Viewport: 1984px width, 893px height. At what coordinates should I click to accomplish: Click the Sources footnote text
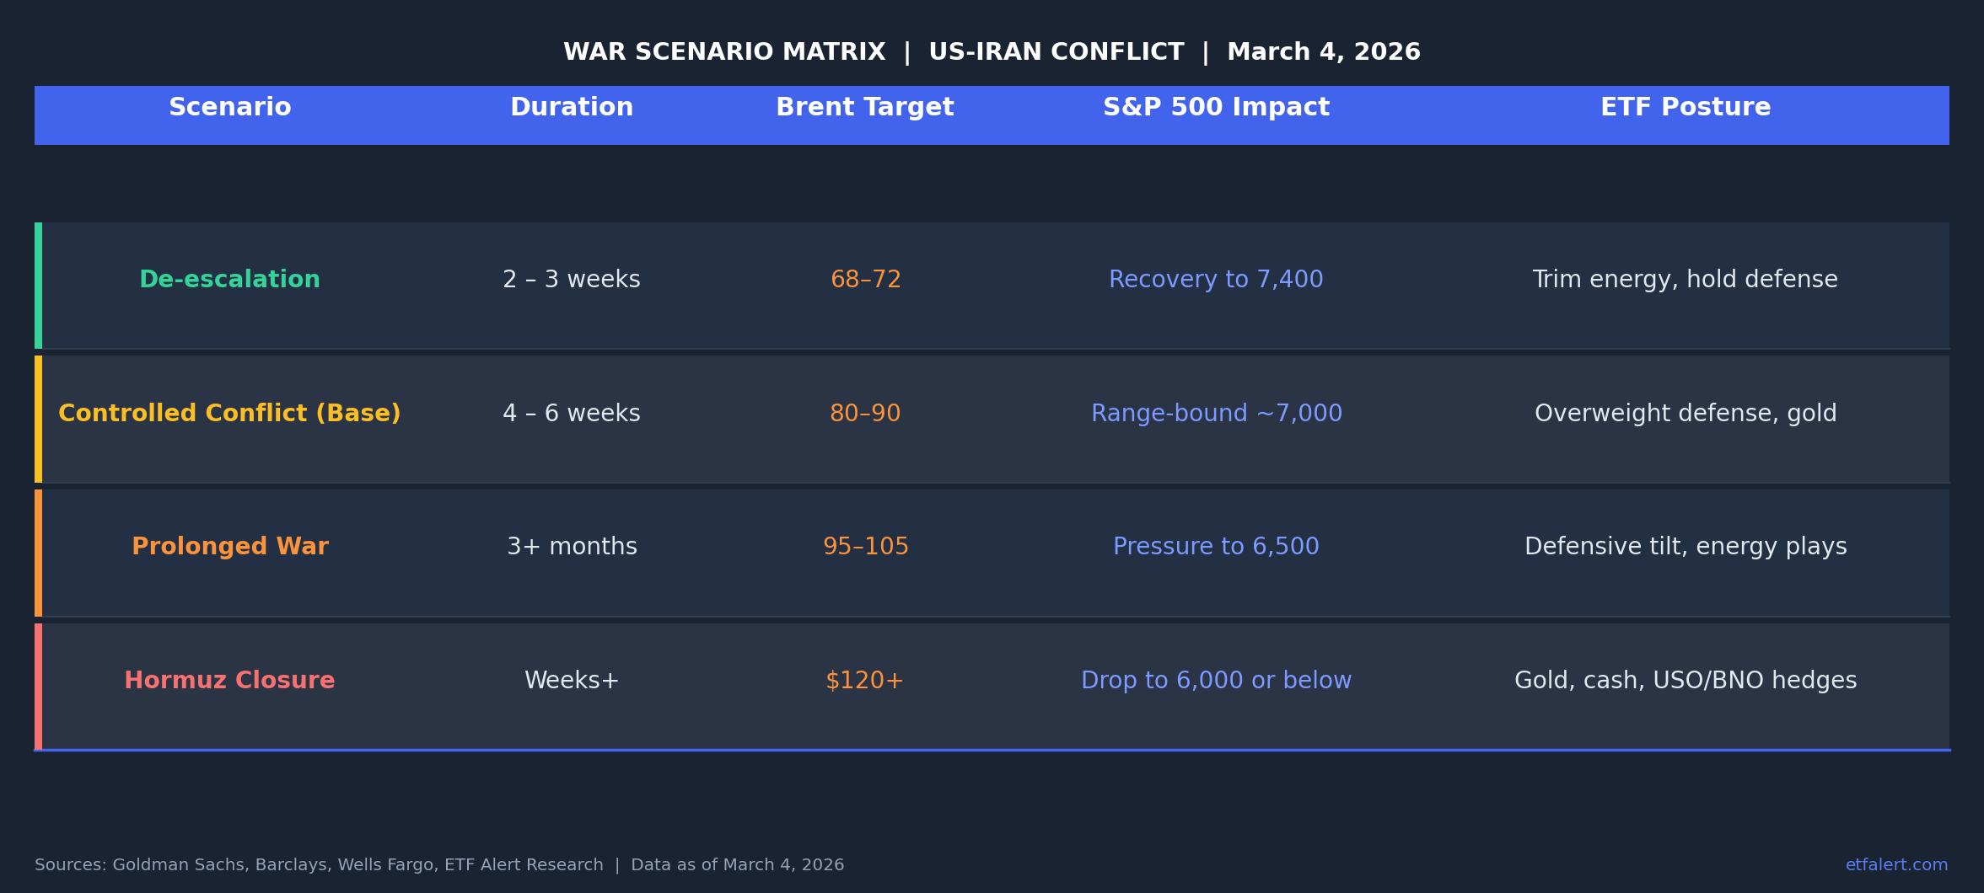coord(439,865)
